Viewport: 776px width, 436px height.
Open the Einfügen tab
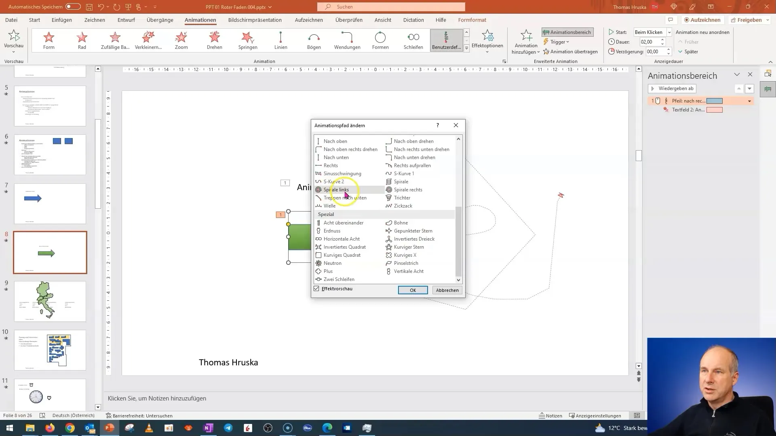(62, 20)
